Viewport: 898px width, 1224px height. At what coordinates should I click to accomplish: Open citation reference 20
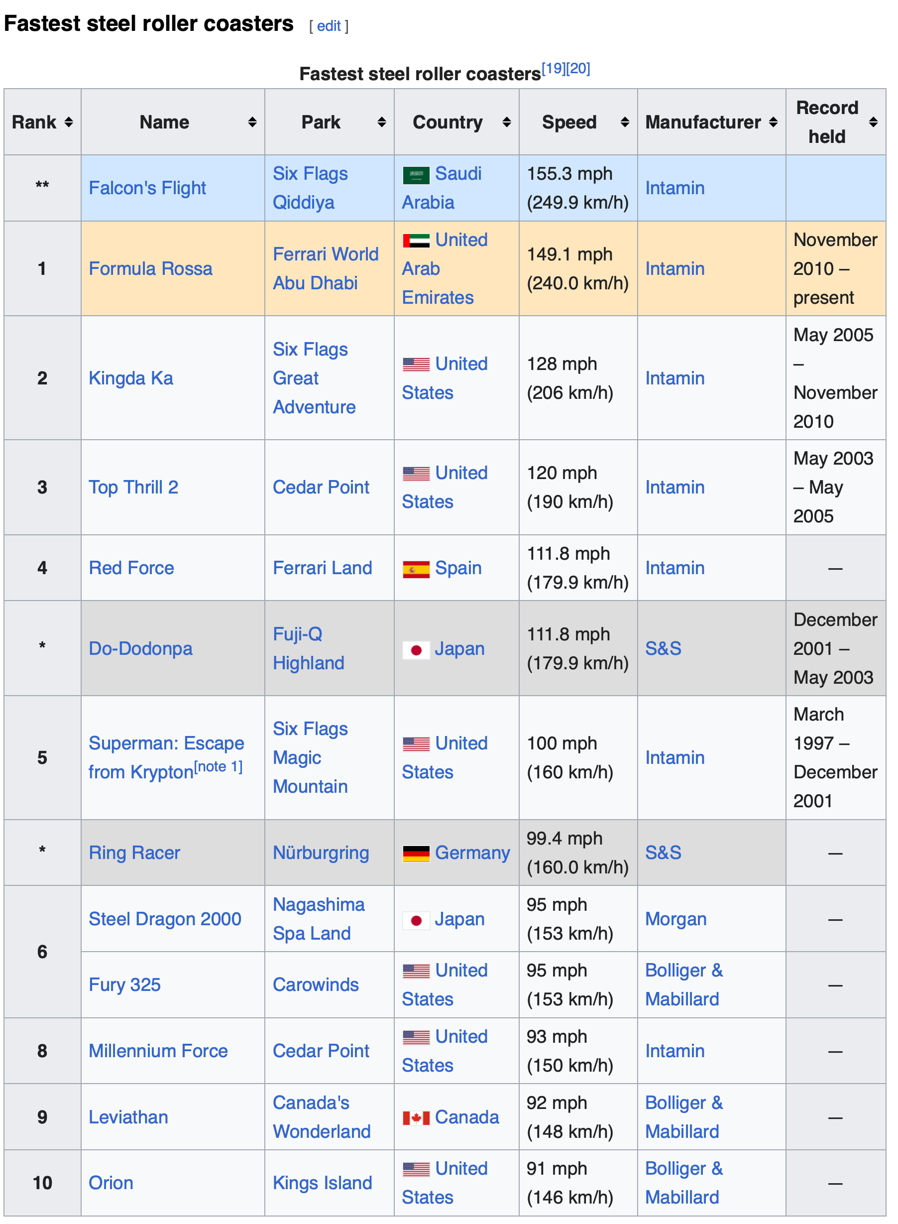[x=578, y=69]
